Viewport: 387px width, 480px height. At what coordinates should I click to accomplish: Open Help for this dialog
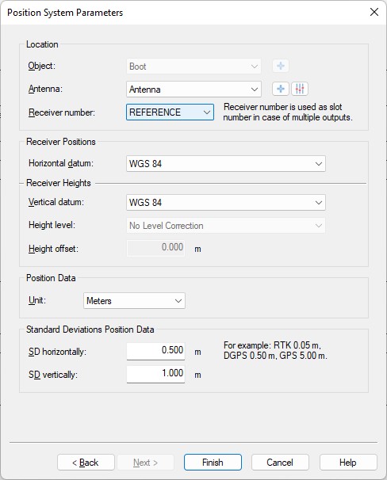pos(348,463)
